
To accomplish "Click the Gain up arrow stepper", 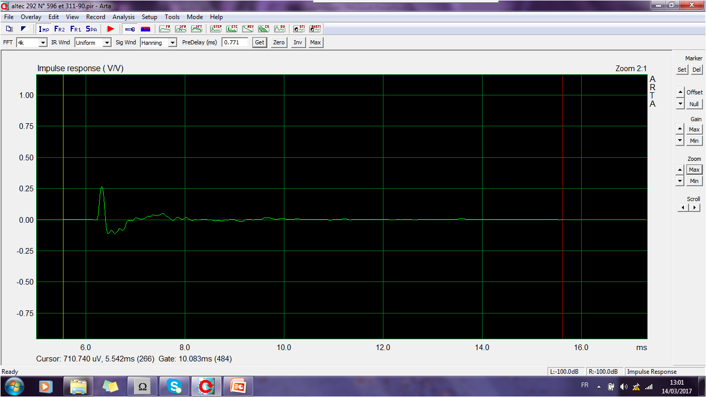I will [680, 129].
